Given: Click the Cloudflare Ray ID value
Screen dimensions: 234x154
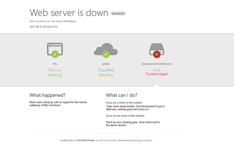Looking at the screenshot, I should click(85, 140).
